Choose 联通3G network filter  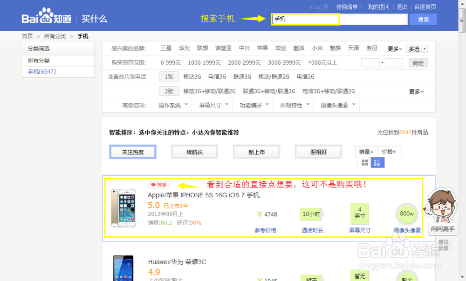pyautogui.click(x=242, y=77)
